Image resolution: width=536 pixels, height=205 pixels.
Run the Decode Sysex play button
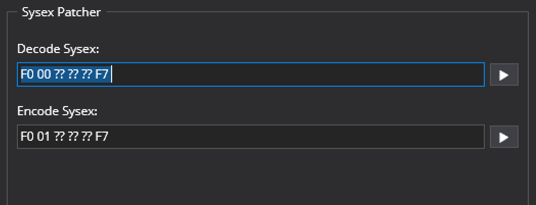tap(504, 74)
